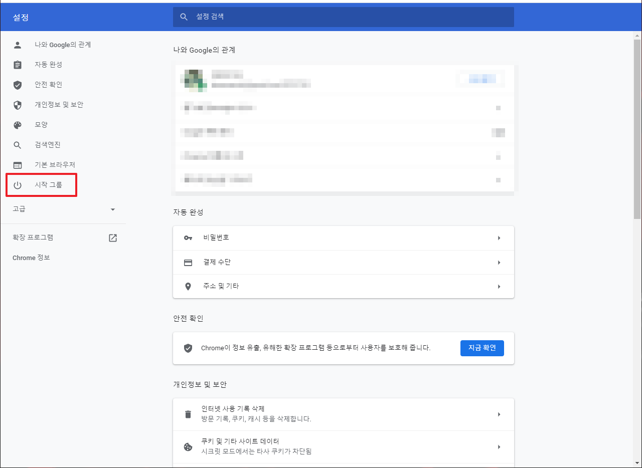Viewport: 642px width, 468px height.
Task: Click the 자동 완성 section heading
Action: tap(189, 212)
